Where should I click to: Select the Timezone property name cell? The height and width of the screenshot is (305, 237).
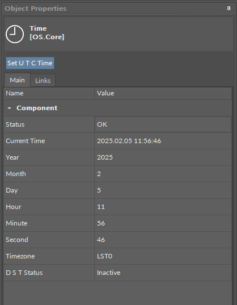[x=49, y=256]
